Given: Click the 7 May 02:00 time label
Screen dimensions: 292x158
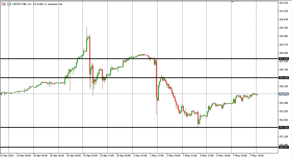Looking at the screenshot, I should click(240, 156).
